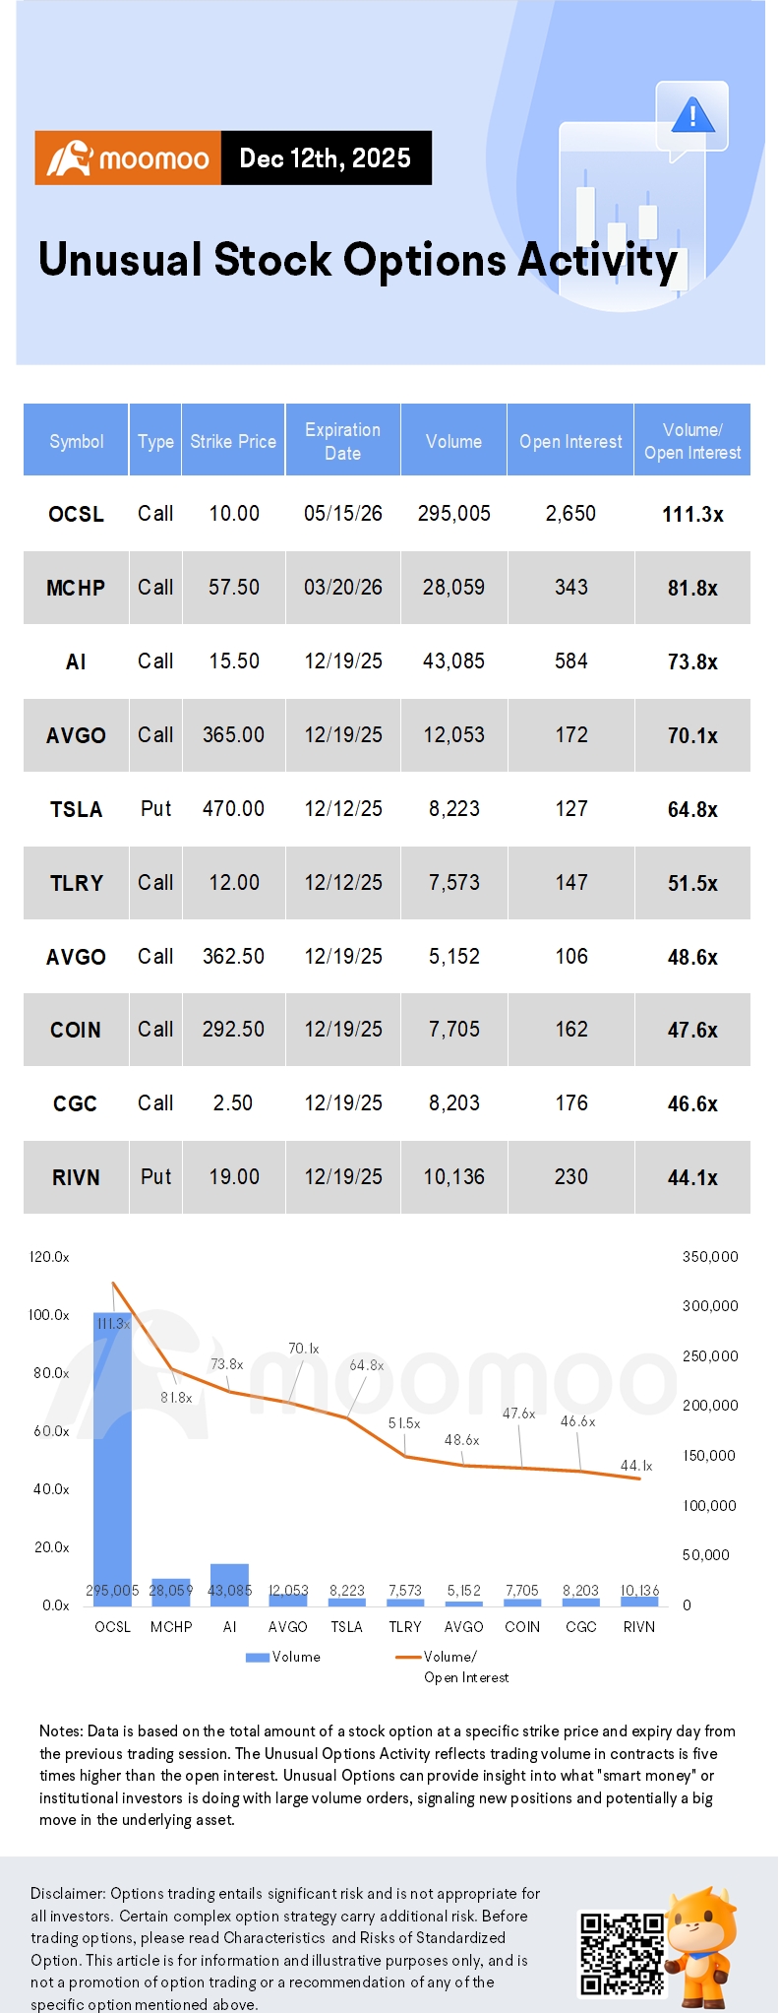Click the TSLA Put row symbol
This screenshot has width=779, height=2013.
pos(76,809)
